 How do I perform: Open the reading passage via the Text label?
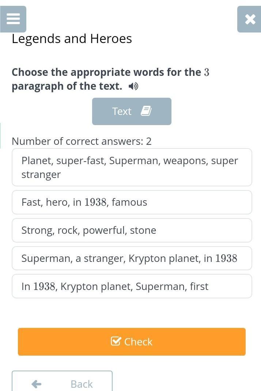pyautogui.click(x=122, y=111)
